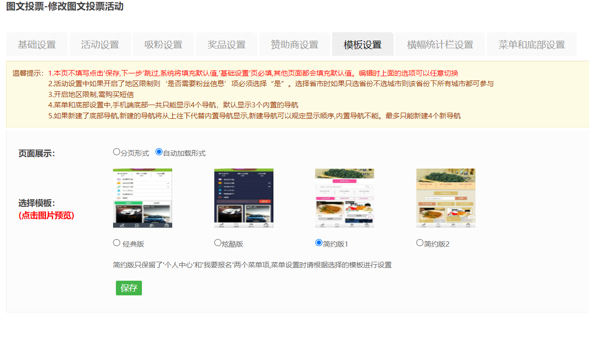This screenshot has width=589, height=355.
Task: Open the 吸粉设置 tab
Action: point(163,44)
